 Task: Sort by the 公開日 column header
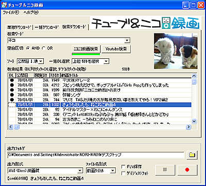click(25, 75)
